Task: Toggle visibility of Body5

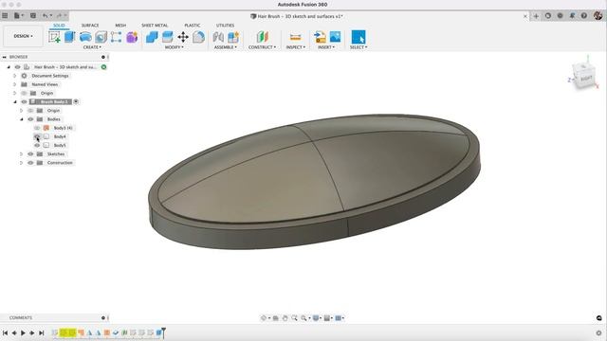Action: (x=37, y=145)
